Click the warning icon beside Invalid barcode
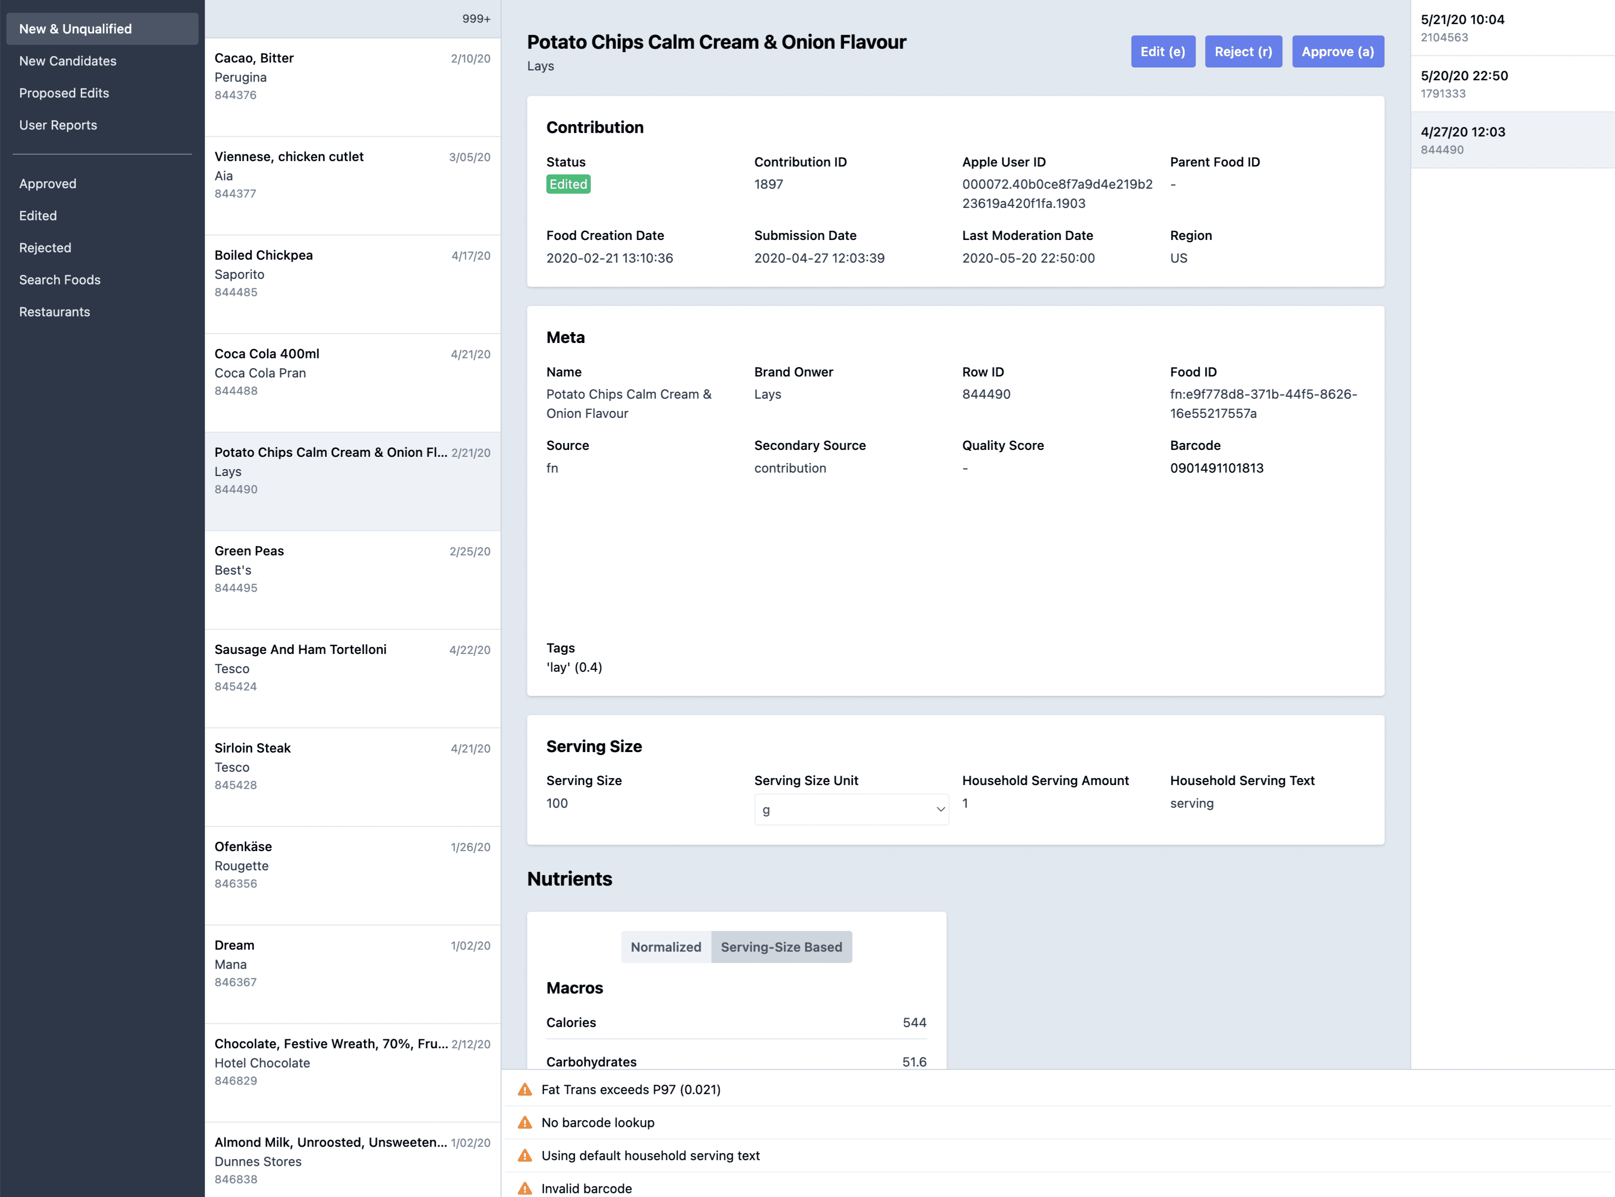Viewport: 1615px width, 1197px height. [x=524, y=1188]
